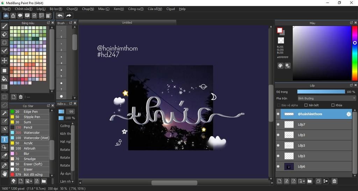Image resolution: width=358 pixels, height=191 pixels.
Task: Select the Lasso tool
Action: coord(4,105)
